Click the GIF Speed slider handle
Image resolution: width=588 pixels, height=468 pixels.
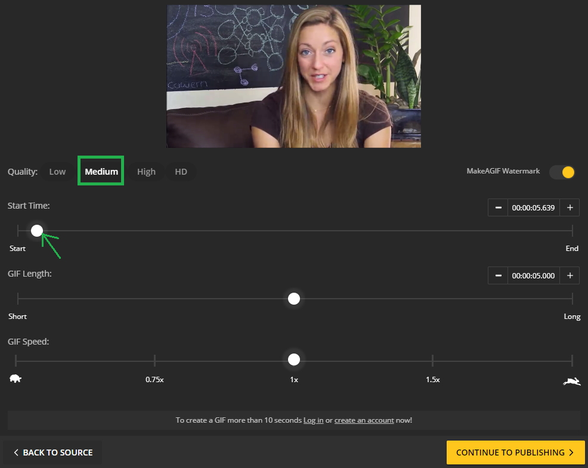click(294, 359)
